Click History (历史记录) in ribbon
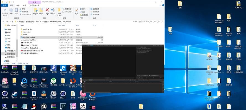The image size is (246, 110). click(84, 15)
